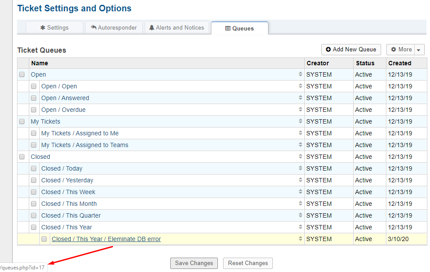This screenshot has width=430, height=272.
Task: Open the Closed / This Year / Eleminate DB error link
Action: (x=106, y=239)
